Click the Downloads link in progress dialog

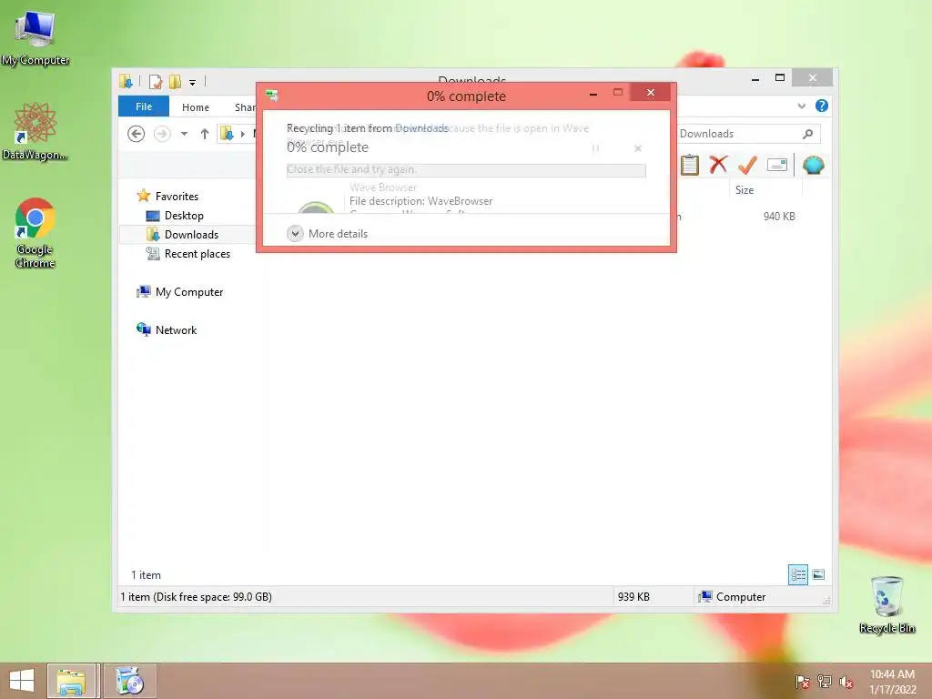point(421,127)
